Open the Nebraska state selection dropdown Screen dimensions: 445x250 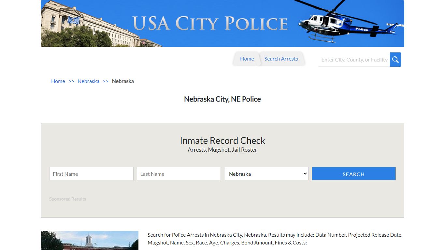pos(266,174)
